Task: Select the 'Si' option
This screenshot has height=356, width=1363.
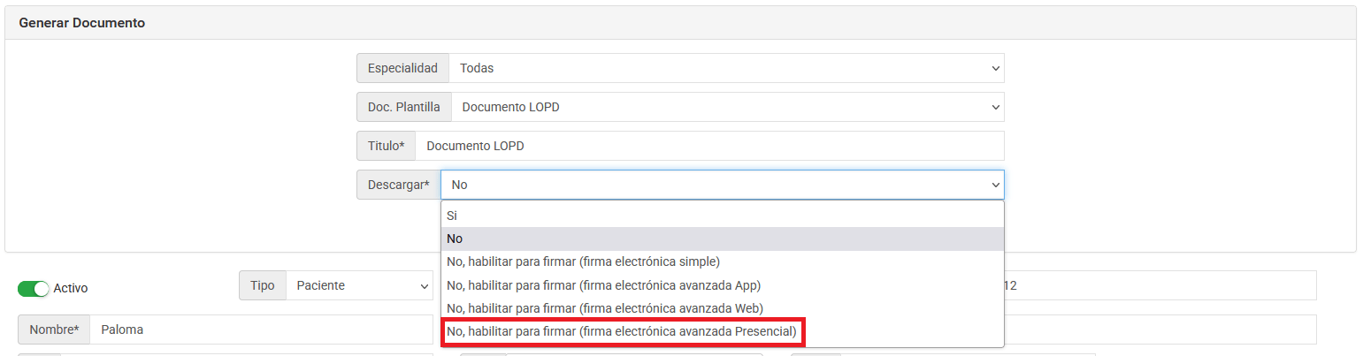Action: tap(722, 216)
